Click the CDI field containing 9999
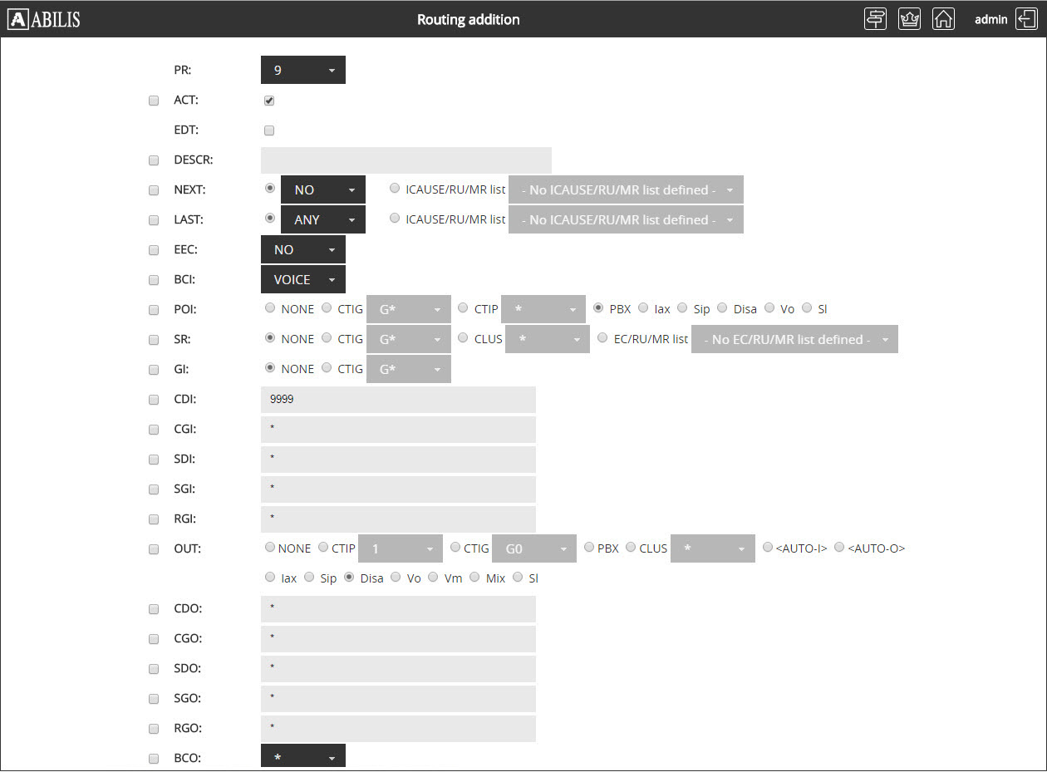 398,400
